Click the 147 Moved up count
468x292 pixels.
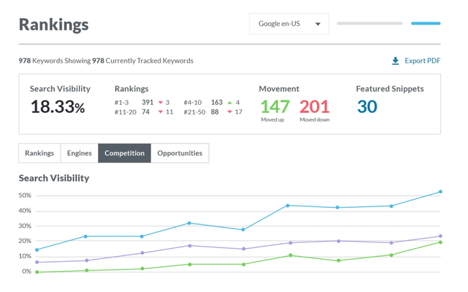274,106
